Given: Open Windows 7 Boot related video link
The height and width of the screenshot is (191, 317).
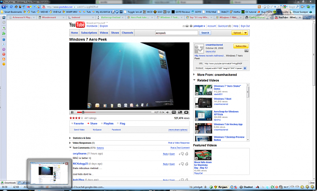Looking at the screenshot, I should coord(222,99).
